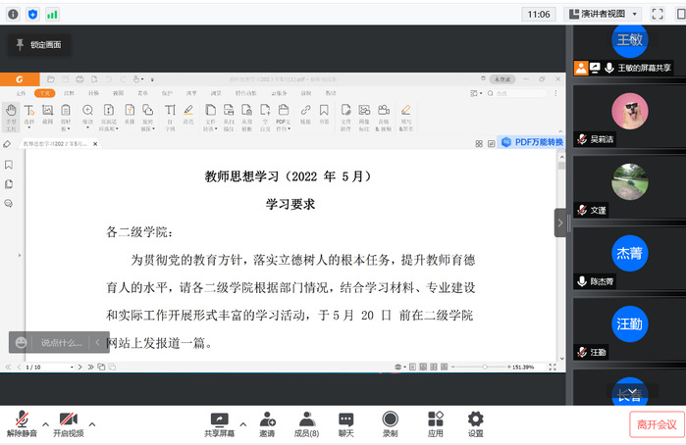
Task: Toggle microphone with 解除静音
Action: [x=21, y=420]
